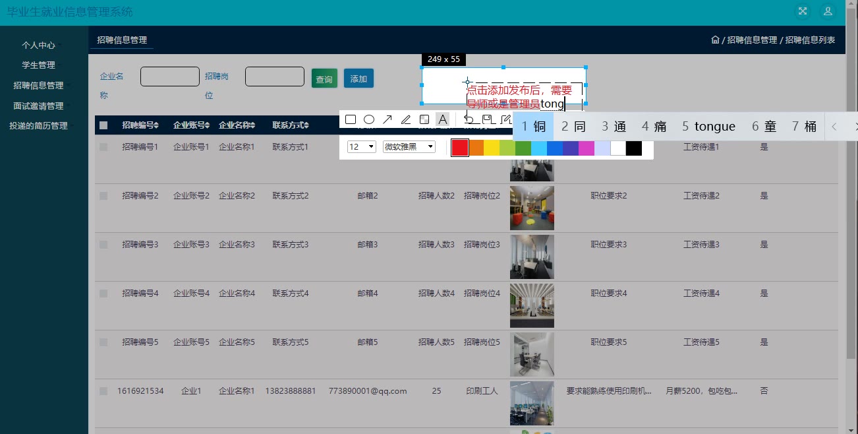The image size is (858, 434).
Task: Open the font size 12 dropdown
Action: tap(361, 146)
